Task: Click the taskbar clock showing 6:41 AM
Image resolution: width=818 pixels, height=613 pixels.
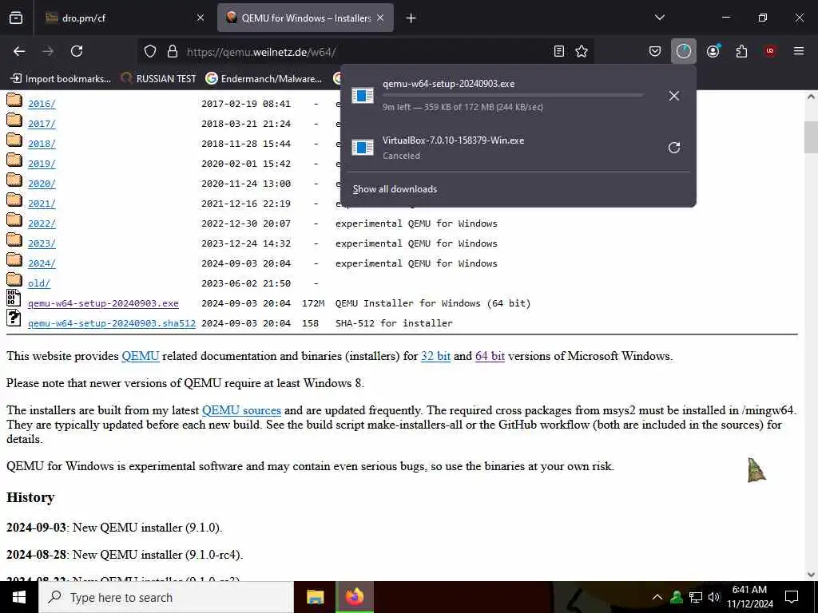Action: point(749,597)
